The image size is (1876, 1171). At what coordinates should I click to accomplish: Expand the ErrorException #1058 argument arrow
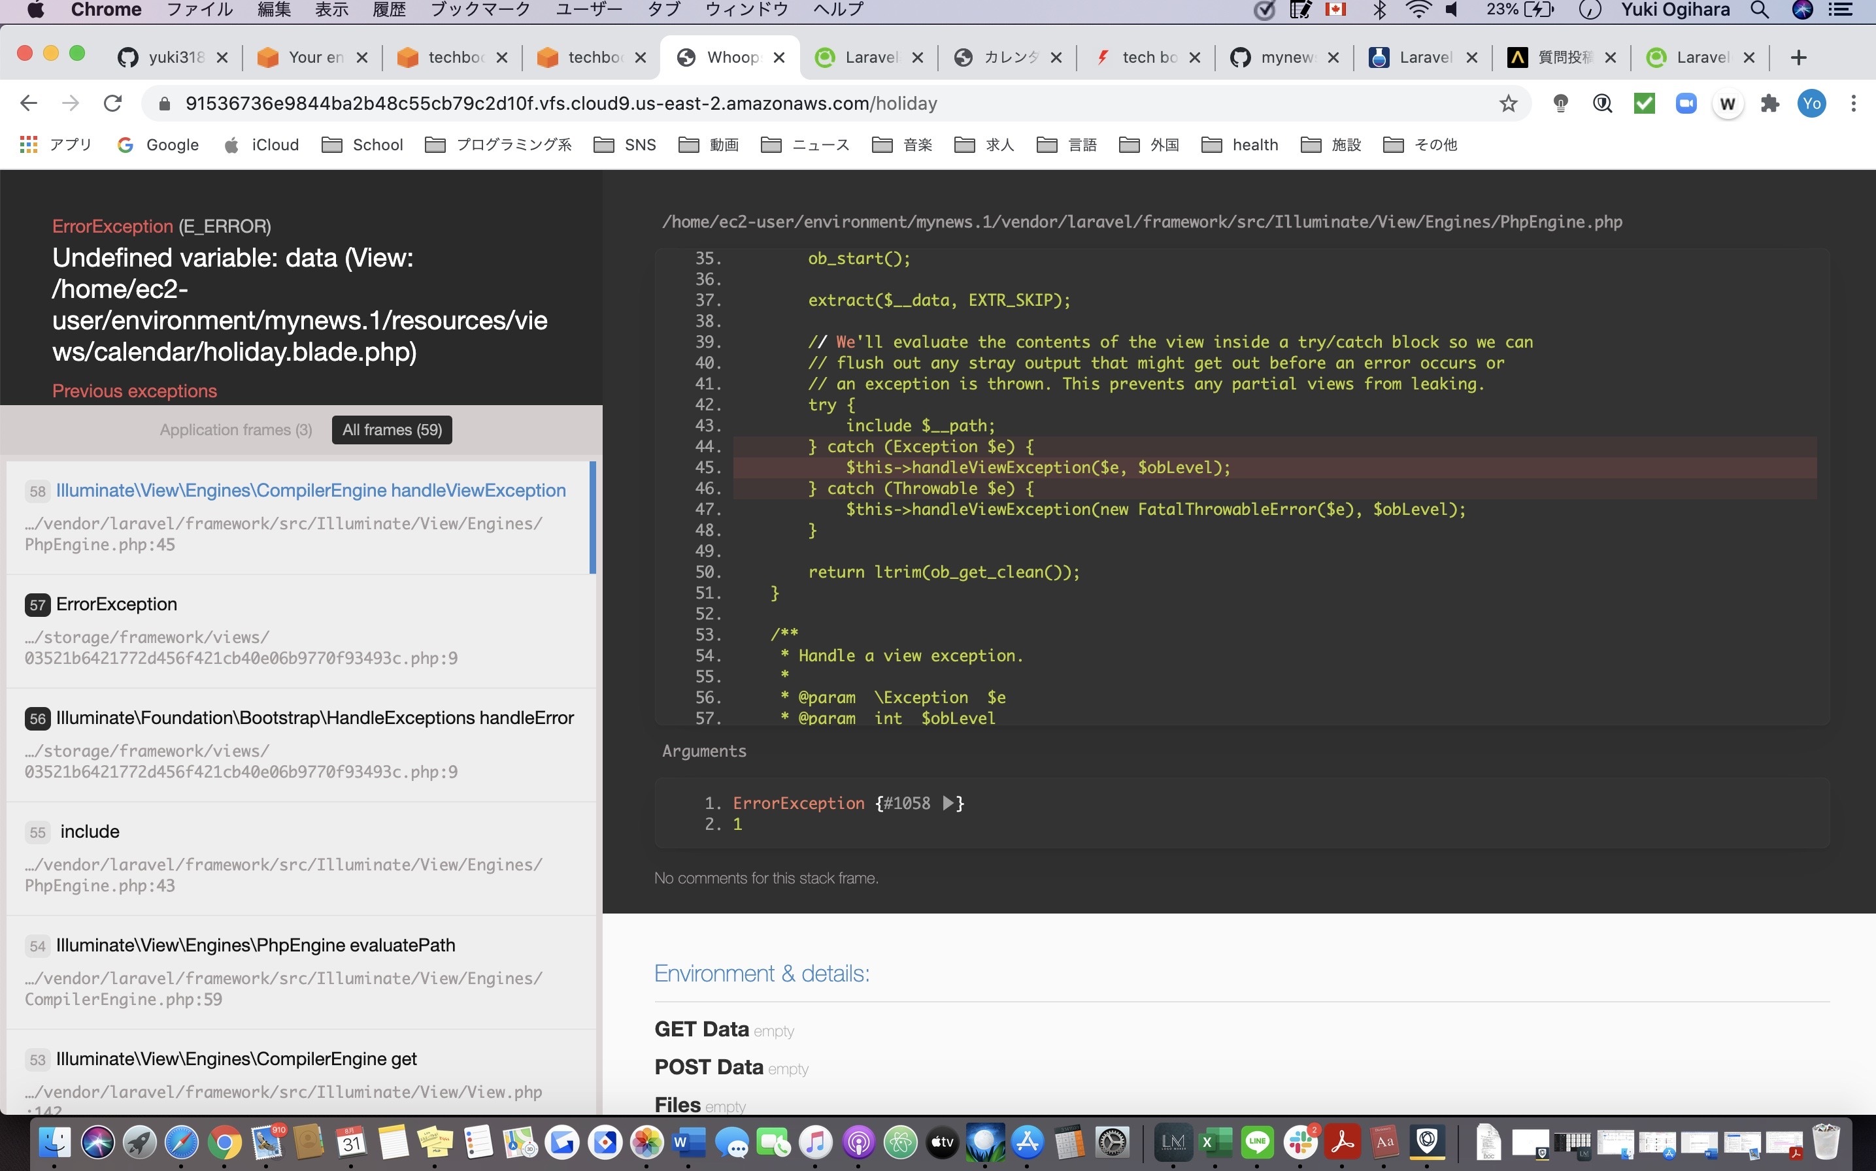coord(948,803)
